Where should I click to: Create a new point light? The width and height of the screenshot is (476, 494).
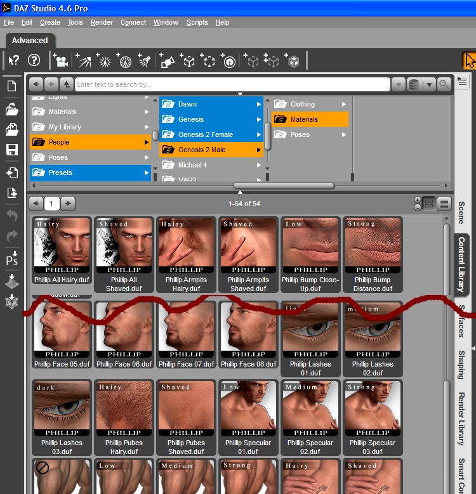pos(103,60)
